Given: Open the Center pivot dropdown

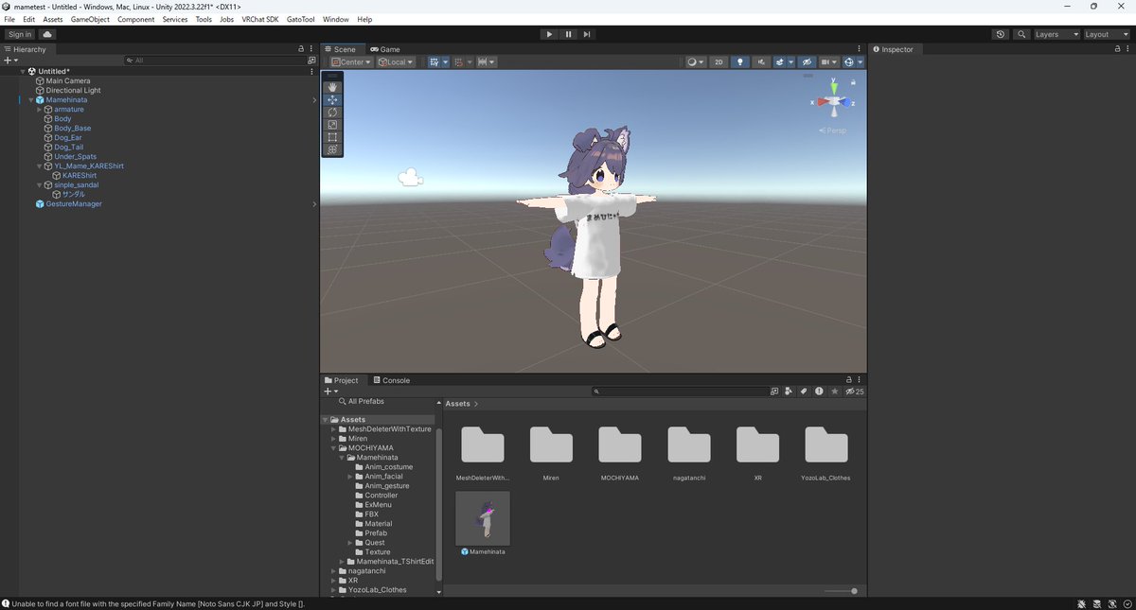Looking at the screenshot, I should point(351,61).
